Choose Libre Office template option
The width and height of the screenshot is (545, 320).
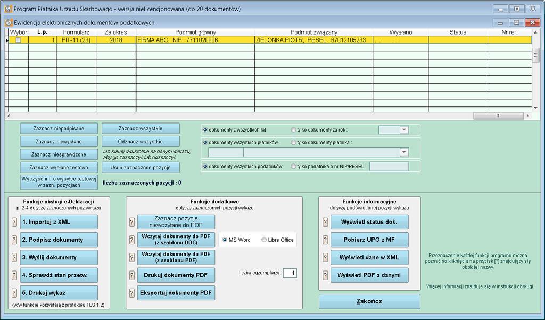click(x=264, y=240)
